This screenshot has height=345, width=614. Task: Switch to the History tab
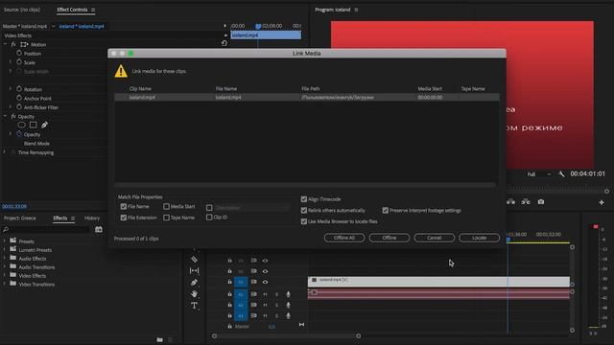pyautogui.click(x=92, y=218)
